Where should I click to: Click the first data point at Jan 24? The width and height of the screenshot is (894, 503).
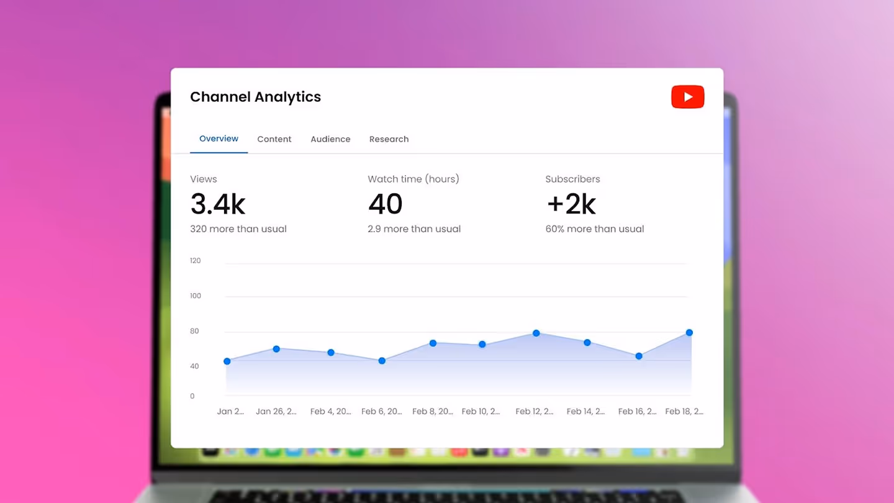[227, 361]
